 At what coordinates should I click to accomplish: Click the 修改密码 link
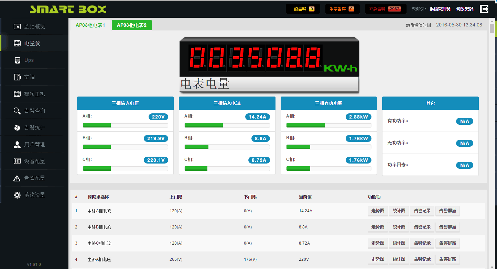click(x=465, y=9)
